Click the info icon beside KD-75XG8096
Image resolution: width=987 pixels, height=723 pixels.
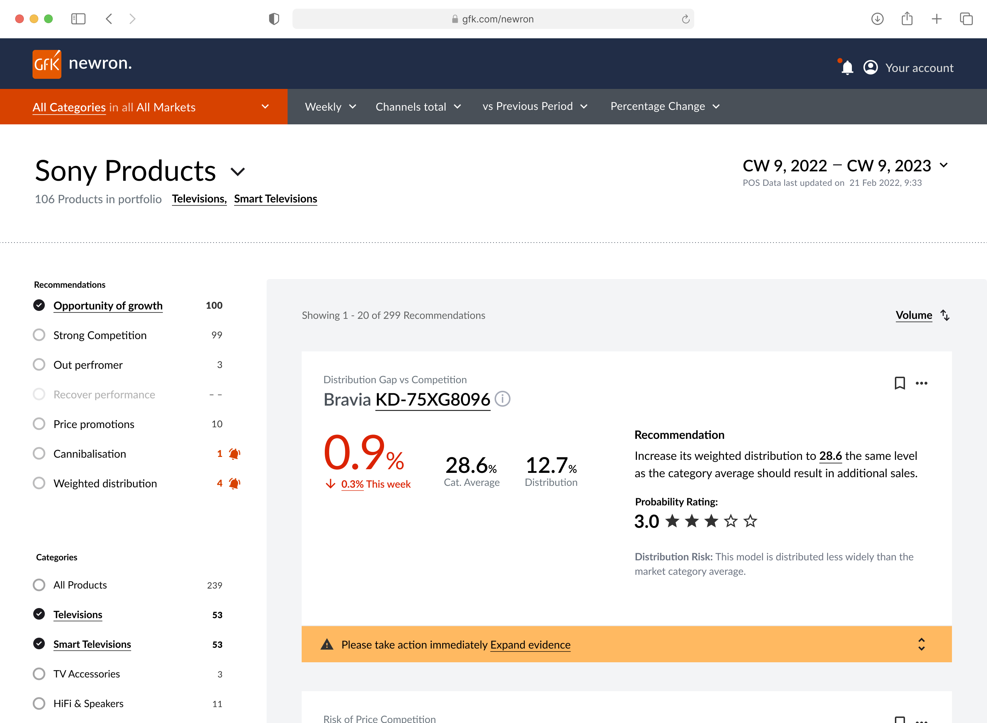[x=503, y=399]
